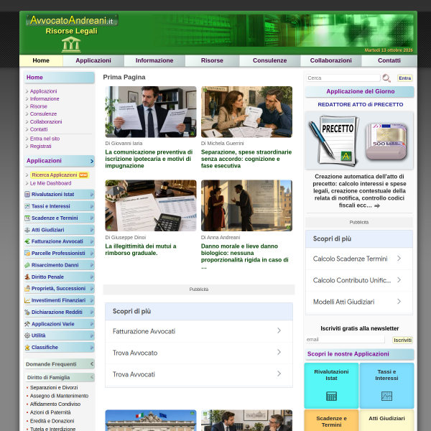Click the Entra login button
Screen dimensions: 431x431
pyautogui.click(x=405, y=78)
